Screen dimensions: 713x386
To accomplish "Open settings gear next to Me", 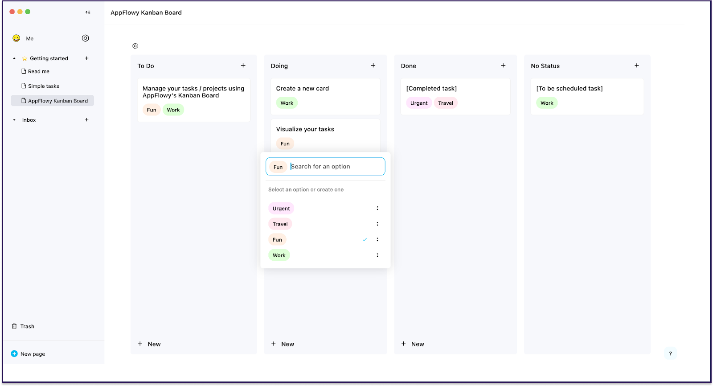I will pyautogui.click(x=86, y=38).
